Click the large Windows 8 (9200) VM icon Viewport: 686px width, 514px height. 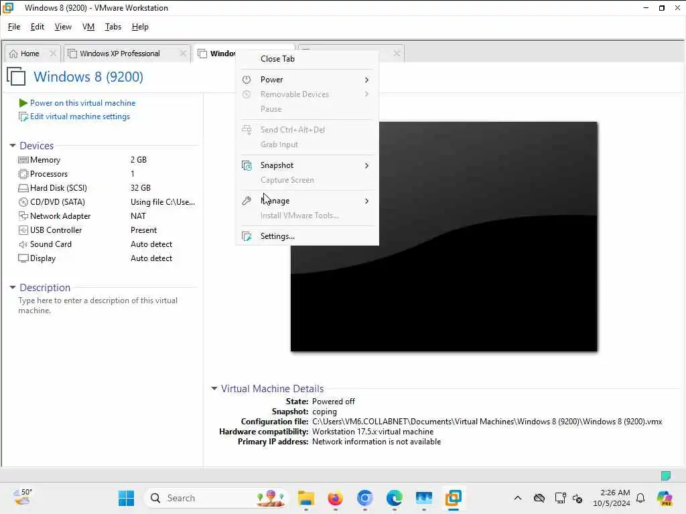[x=17, y=76]
